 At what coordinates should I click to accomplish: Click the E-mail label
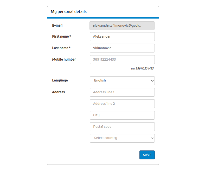point(57,26)
